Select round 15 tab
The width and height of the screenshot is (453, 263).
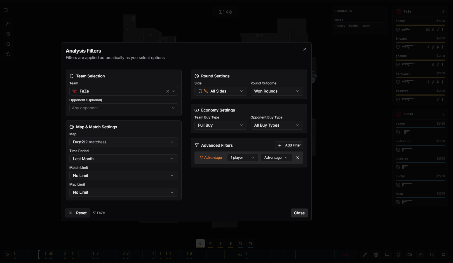[241, 243]
